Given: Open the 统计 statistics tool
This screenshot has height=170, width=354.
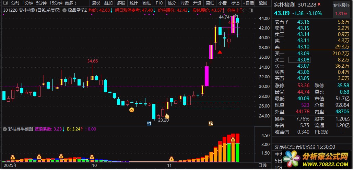Looking at the screenshot, I should [134, 3].
